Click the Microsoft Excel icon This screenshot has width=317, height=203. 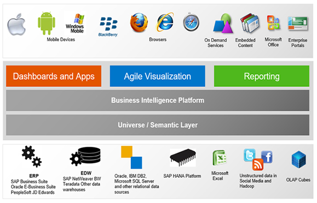coord(220,158)
